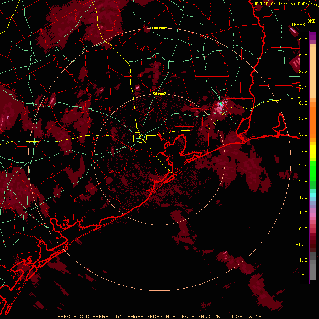Viewport: 319px width, 319px height.
Task: Click the -0.5 scale label
Action: click(302, 245)
